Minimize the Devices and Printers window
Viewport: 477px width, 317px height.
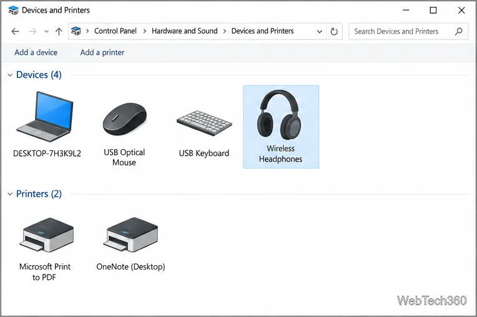(406, 11)
